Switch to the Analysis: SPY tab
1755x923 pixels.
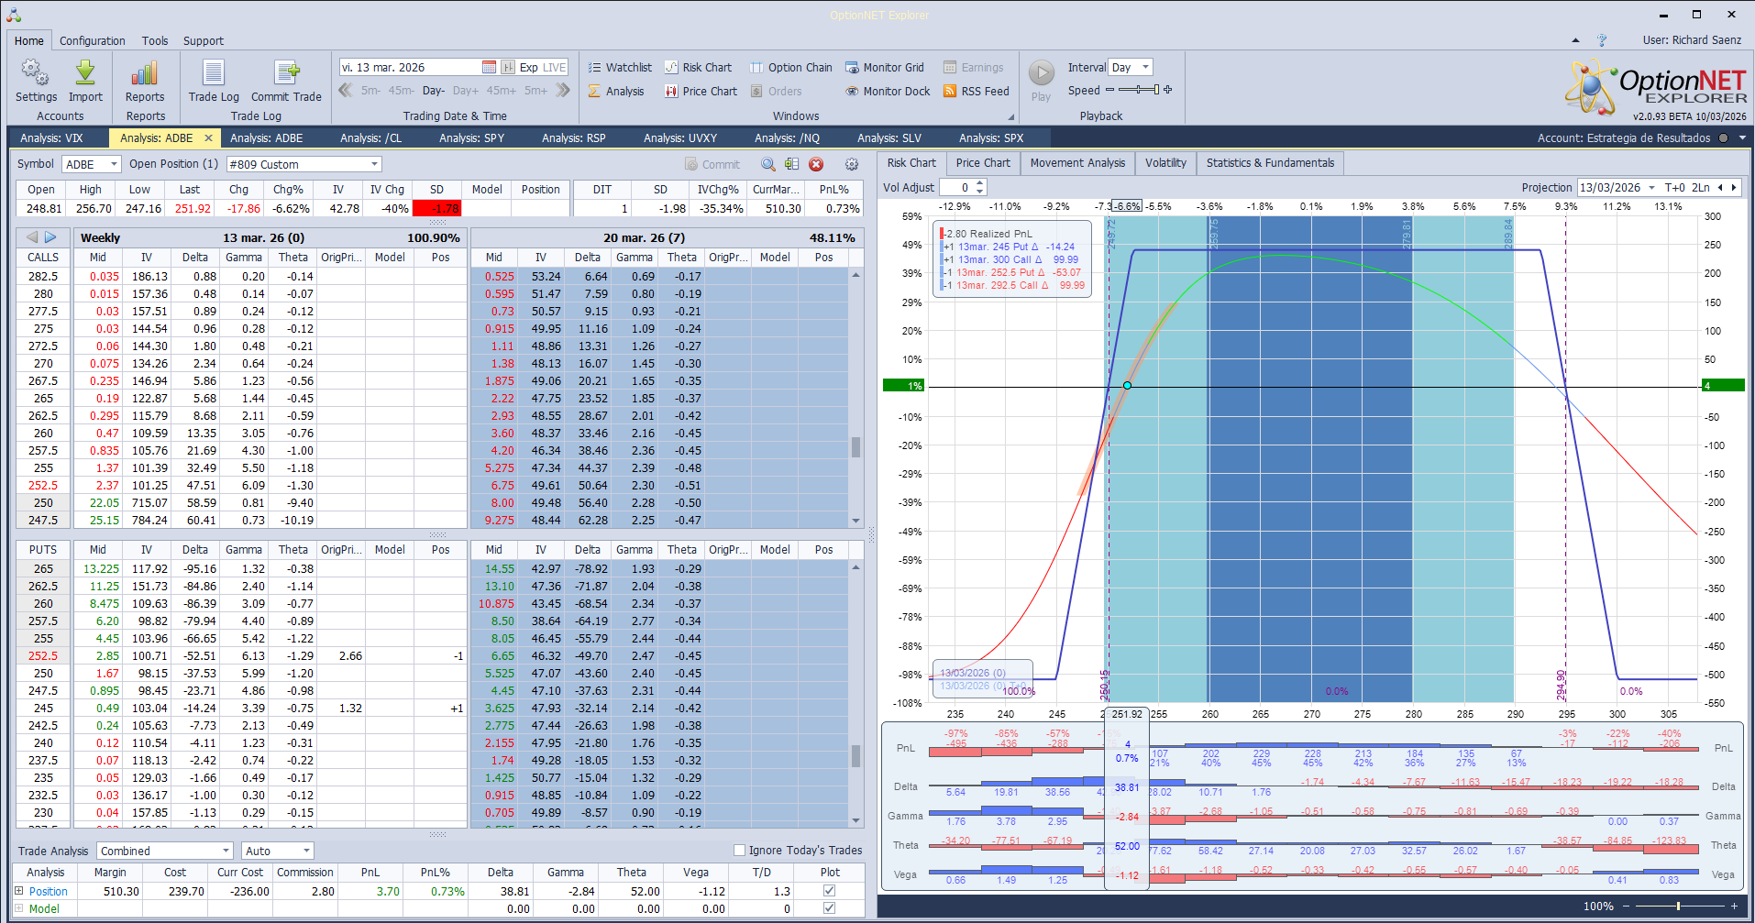[x=471, y=138]
